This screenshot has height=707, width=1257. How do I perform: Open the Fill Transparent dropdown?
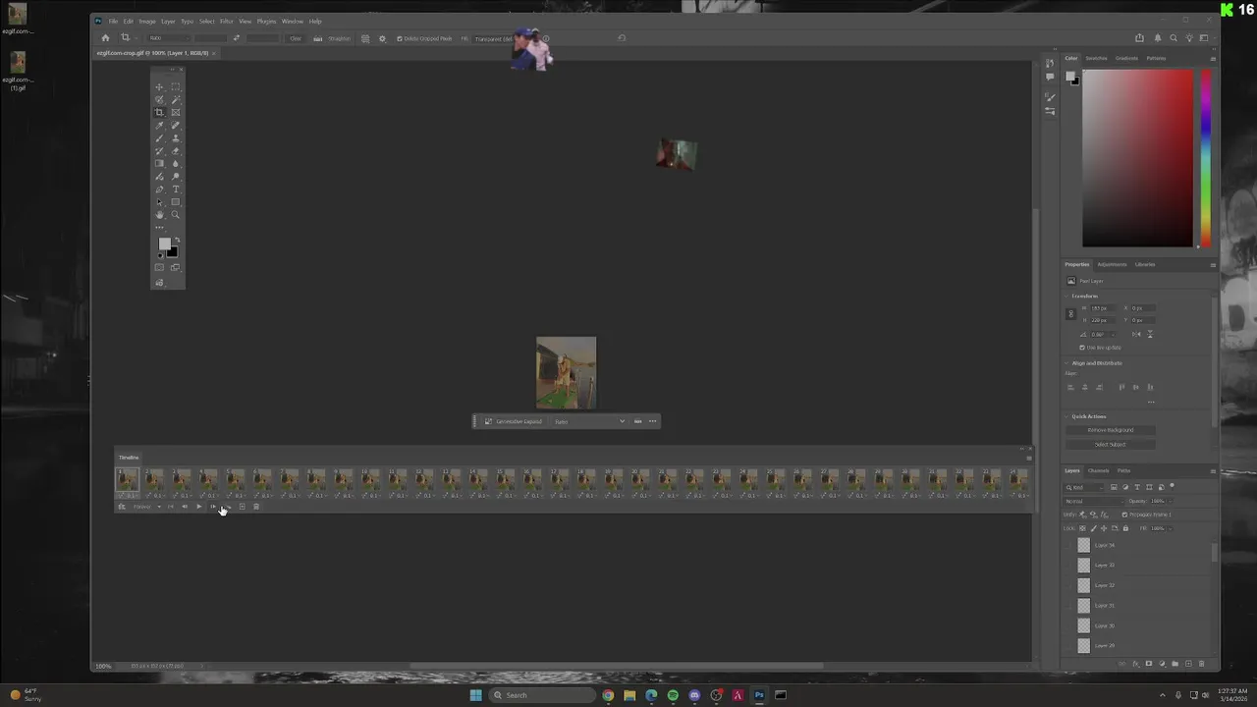click(x=491, y=38)
